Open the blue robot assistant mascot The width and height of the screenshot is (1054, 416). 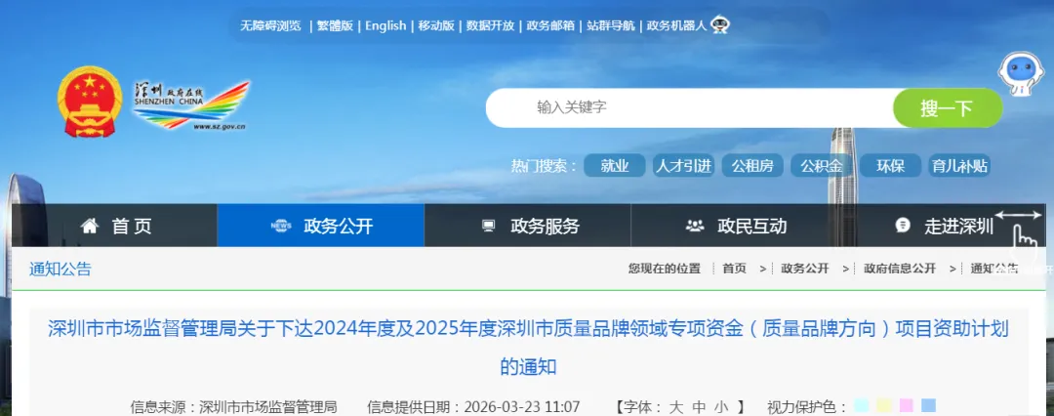pyautogui.click(x=1019, y=72)
